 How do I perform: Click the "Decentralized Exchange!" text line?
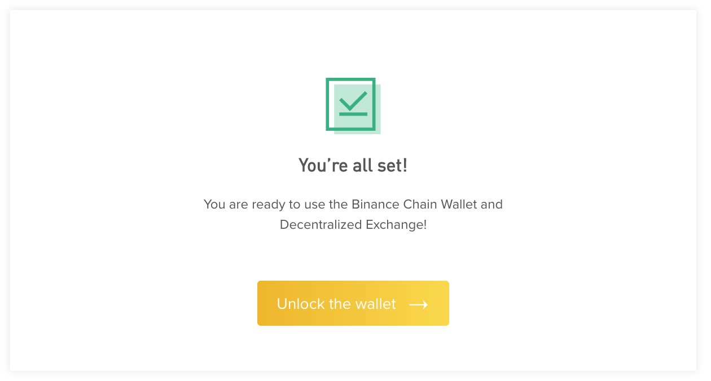click(x=353, y=224)
